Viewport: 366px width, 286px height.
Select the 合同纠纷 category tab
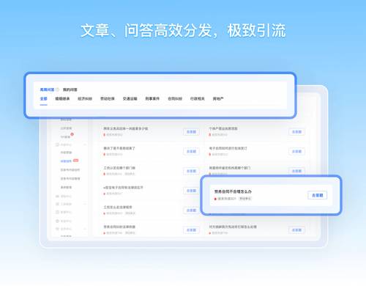175,98
